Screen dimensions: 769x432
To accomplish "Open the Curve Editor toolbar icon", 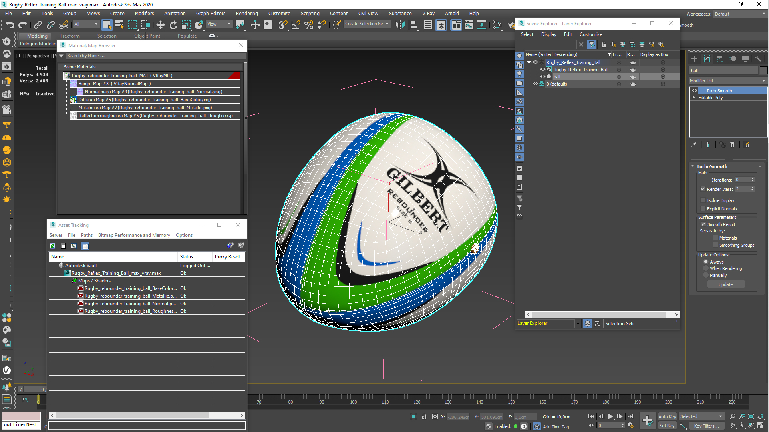I will pos(469,25).
